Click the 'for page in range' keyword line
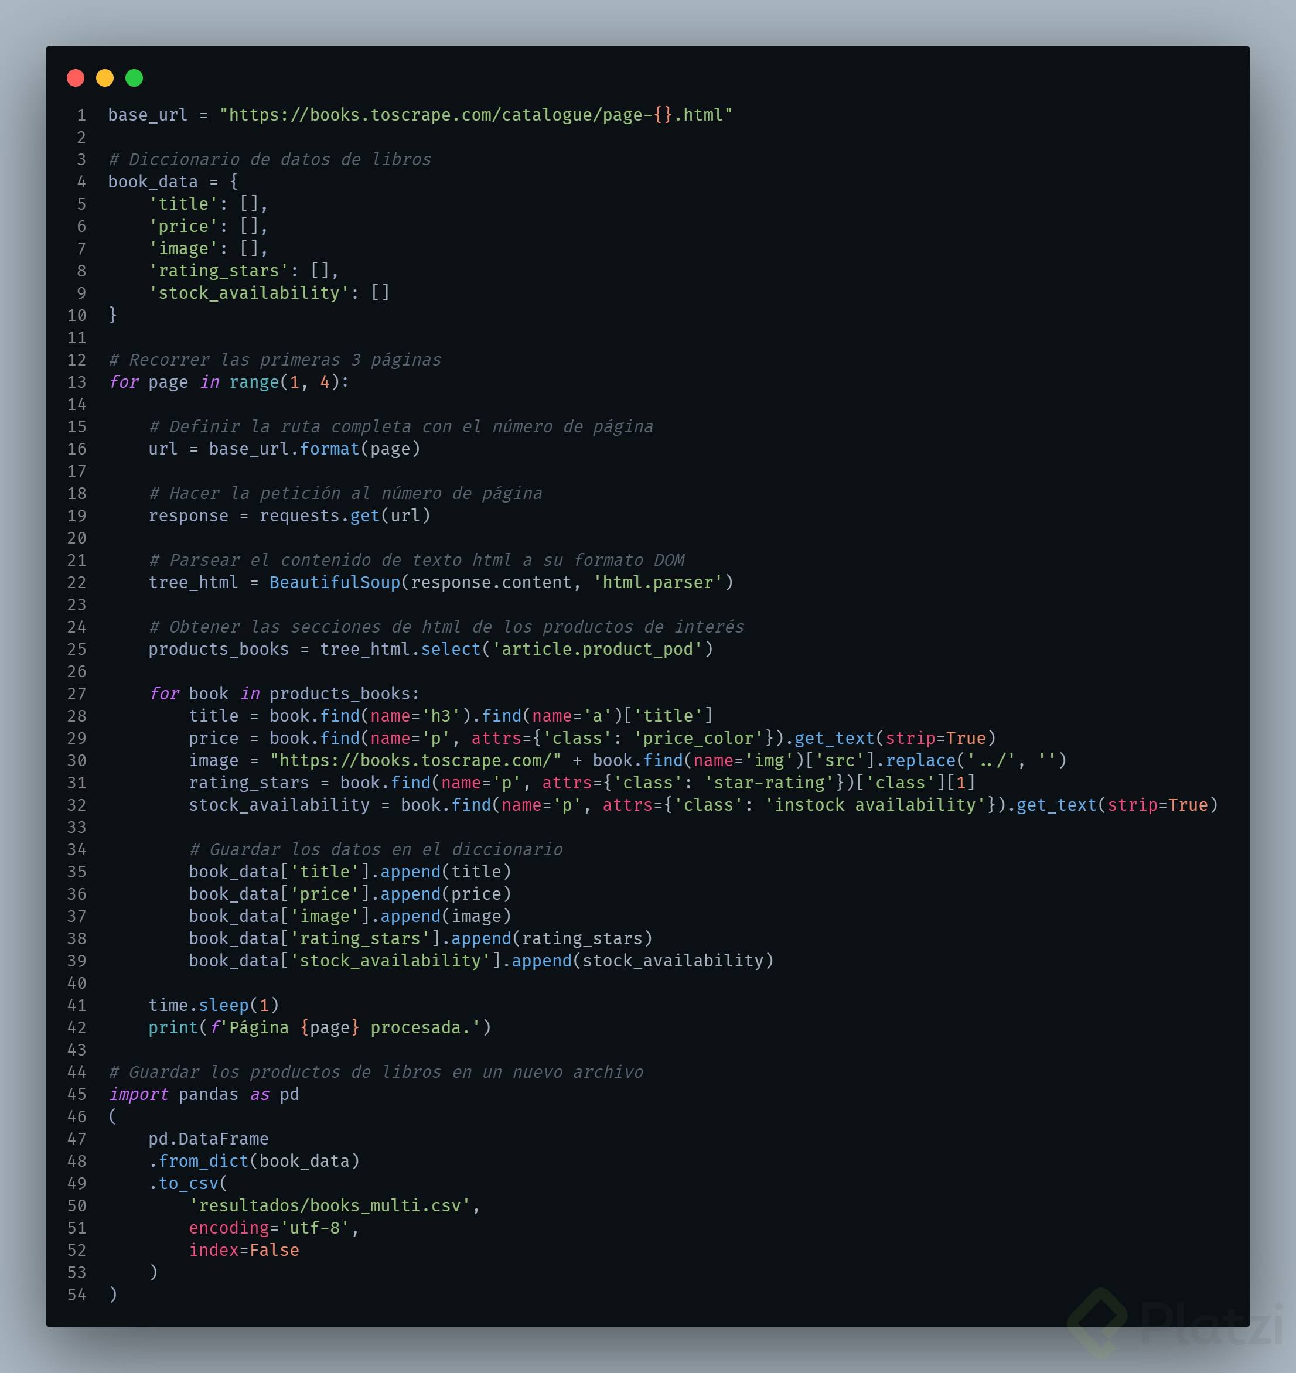The image size is (1296, 1373). (x=228, y=382)
